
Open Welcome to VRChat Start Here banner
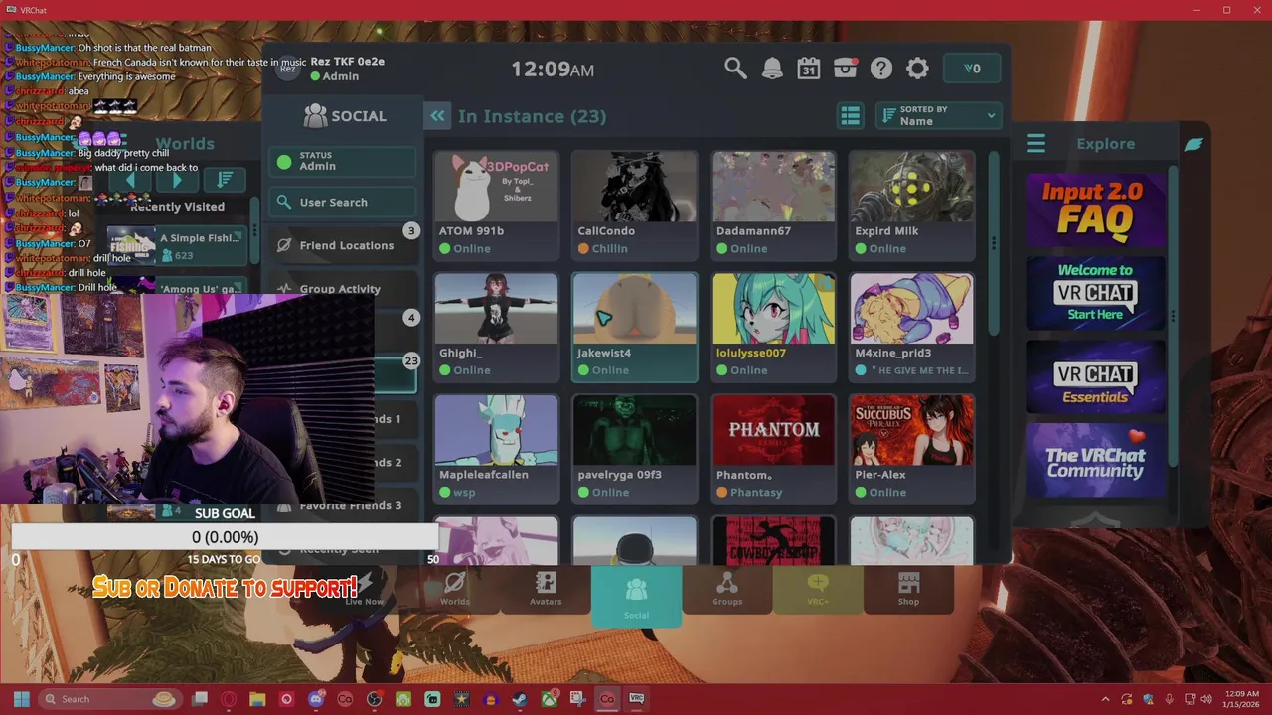(x=1095, y=293)
